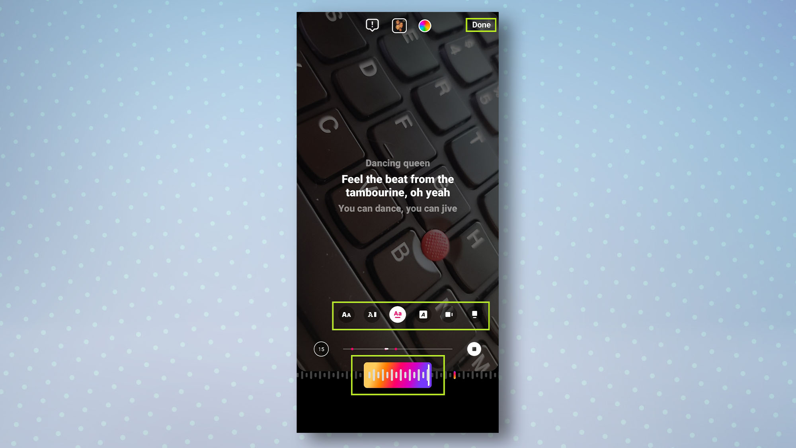
Task: Select the highlighted text color icon
Action: click(x=398, y=315)
